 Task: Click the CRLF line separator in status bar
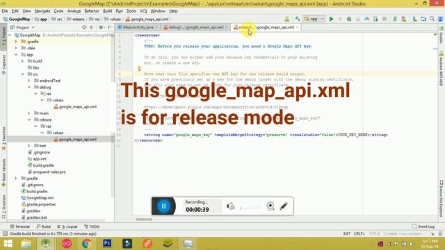click(359, 234)
